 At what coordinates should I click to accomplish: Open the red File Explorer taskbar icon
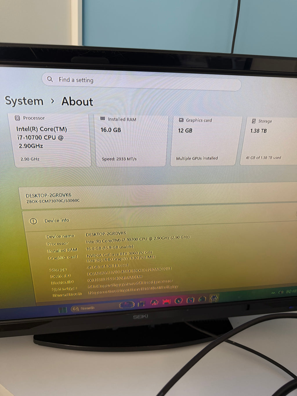[166, 302]
